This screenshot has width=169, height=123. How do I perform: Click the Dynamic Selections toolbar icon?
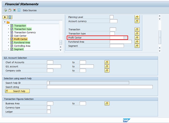pyautogui.click(x=14, y=10)
